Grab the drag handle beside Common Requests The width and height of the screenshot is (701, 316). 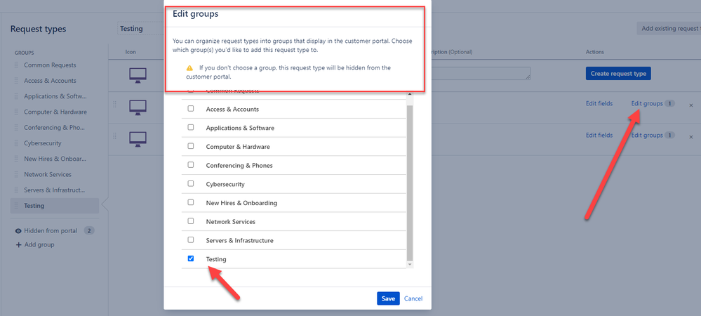click(17, 65)
